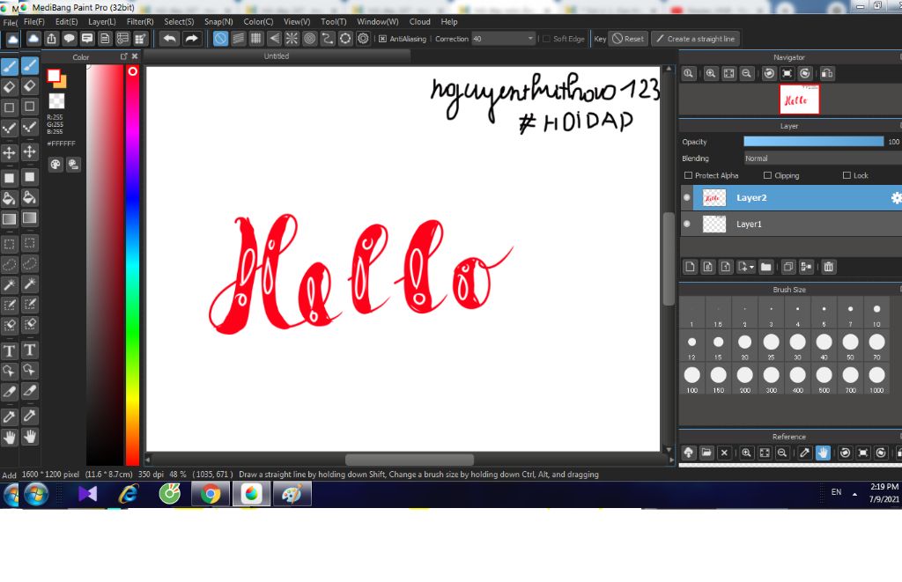Enable radial snap icon

(x=292, y=39)
